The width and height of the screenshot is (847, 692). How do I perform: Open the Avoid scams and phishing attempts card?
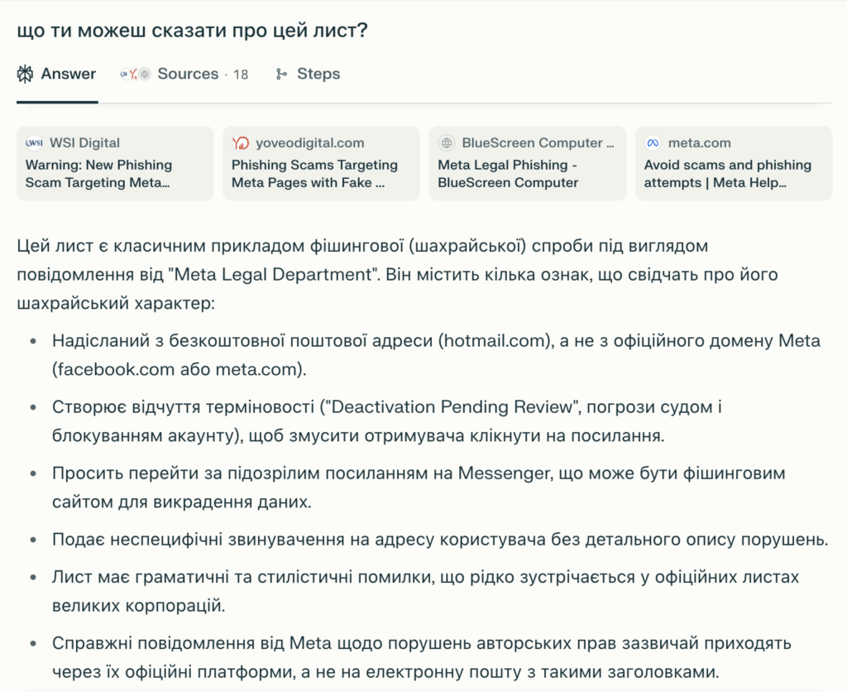(x=734, y=163)
